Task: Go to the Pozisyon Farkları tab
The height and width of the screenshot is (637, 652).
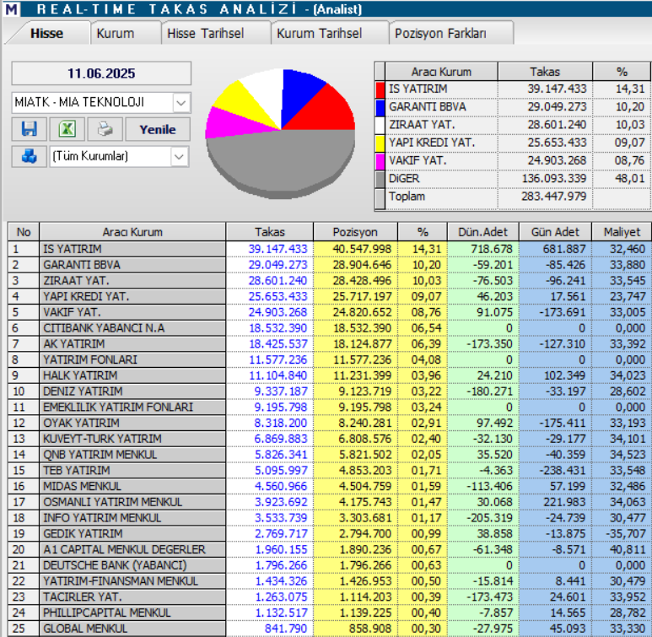Action: click(x=440, y=33)
